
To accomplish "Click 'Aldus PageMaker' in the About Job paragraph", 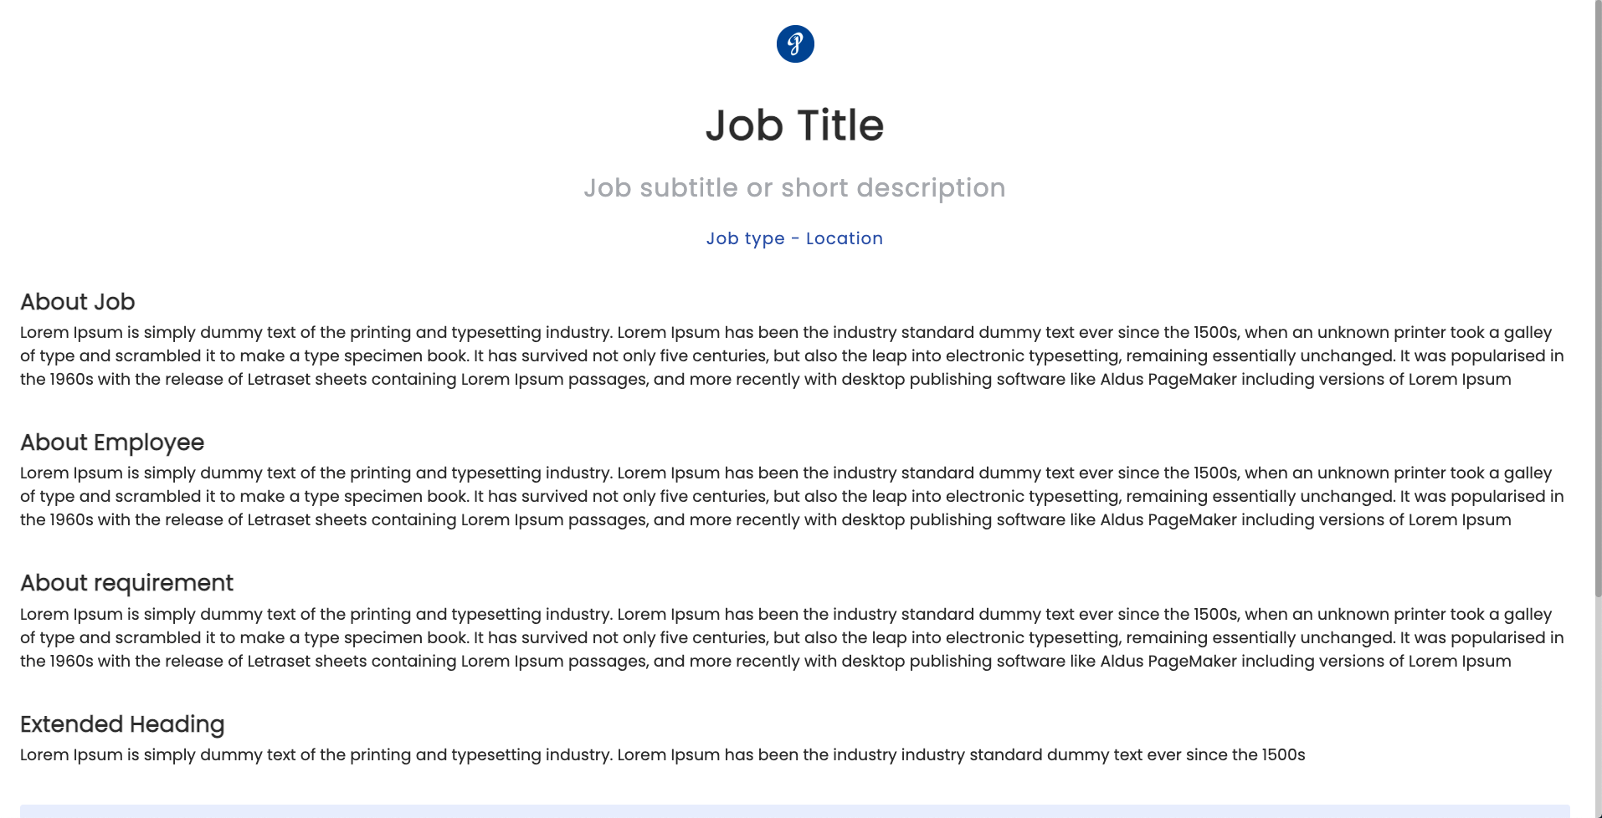I will tap(1168, 380).
